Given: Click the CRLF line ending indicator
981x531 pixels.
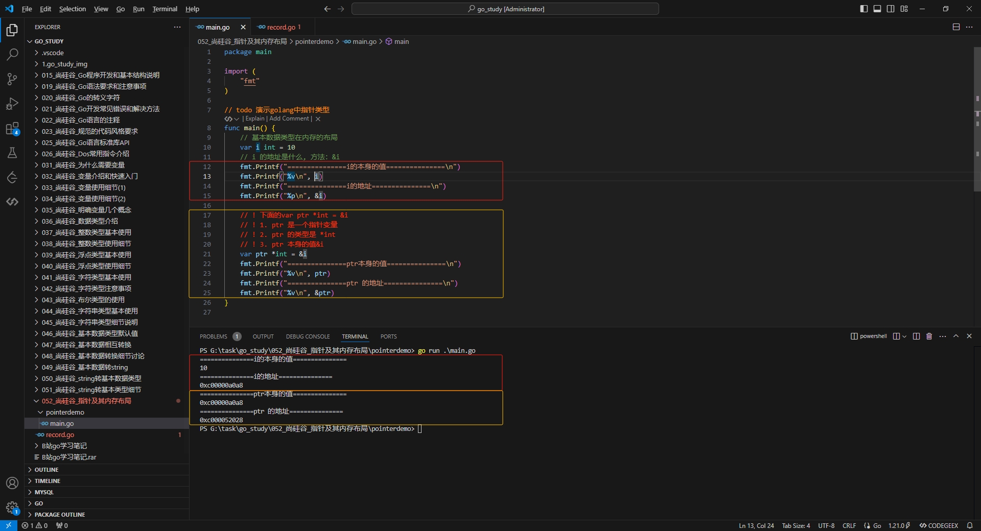Looking at the screenshot, I should click(x=849, y=525).
